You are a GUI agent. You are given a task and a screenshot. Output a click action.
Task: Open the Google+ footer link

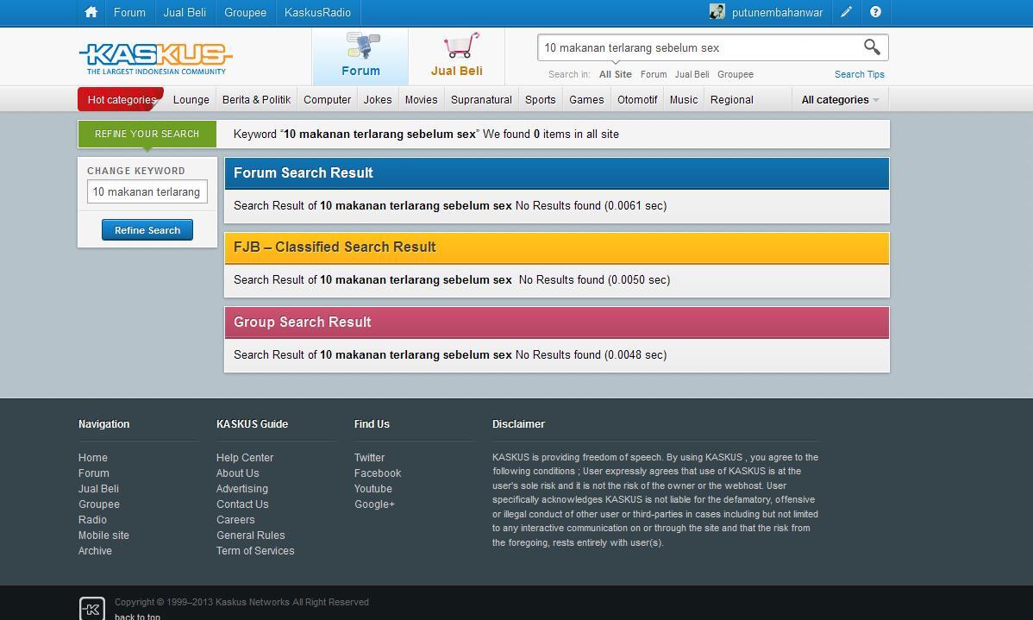(x=374, y=504)
